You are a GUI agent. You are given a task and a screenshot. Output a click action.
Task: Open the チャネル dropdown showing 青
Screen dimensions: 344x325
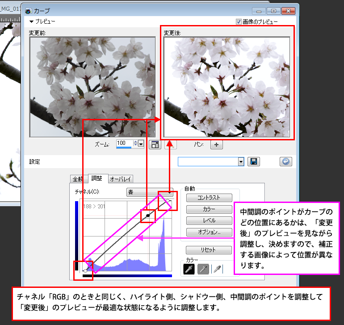[150, 192]
